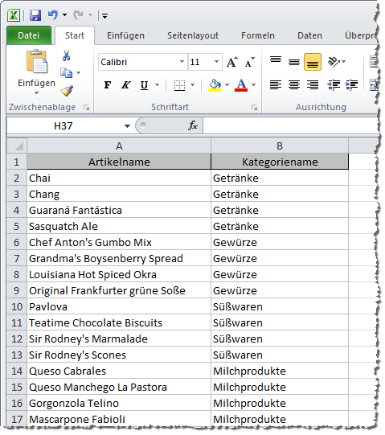Apply yellow fill color bucket

(x=215, y=85)
